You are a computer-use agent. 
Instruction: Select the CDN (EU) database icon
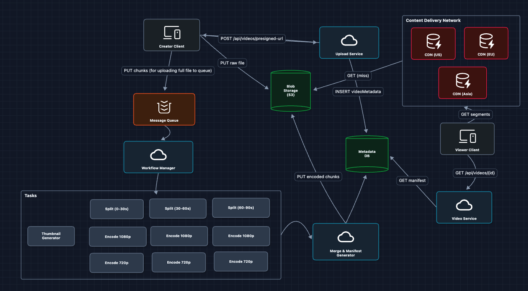486,41
